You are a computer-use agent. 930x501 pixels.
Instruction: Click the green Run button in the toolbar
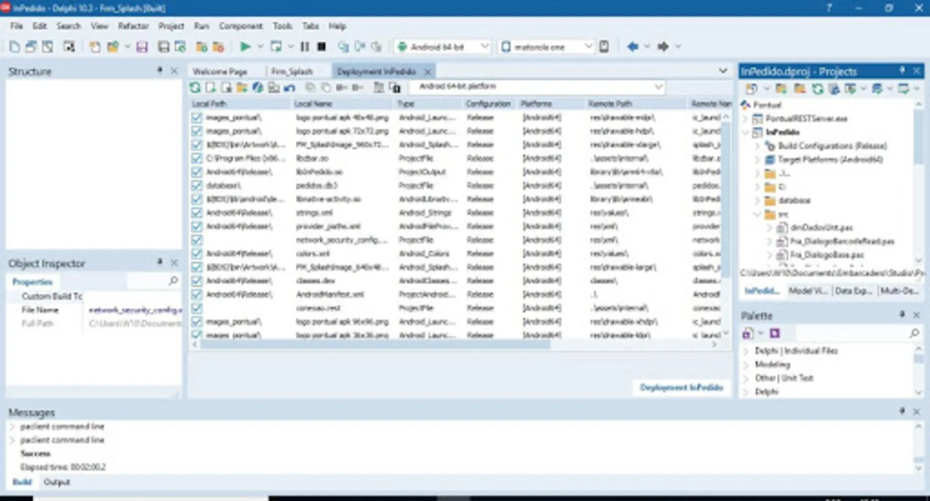point(245,47)
